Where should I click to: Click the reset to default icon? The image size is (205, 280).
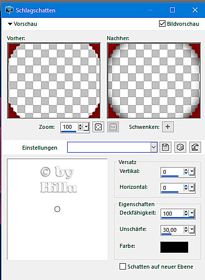tap(195, 147)
